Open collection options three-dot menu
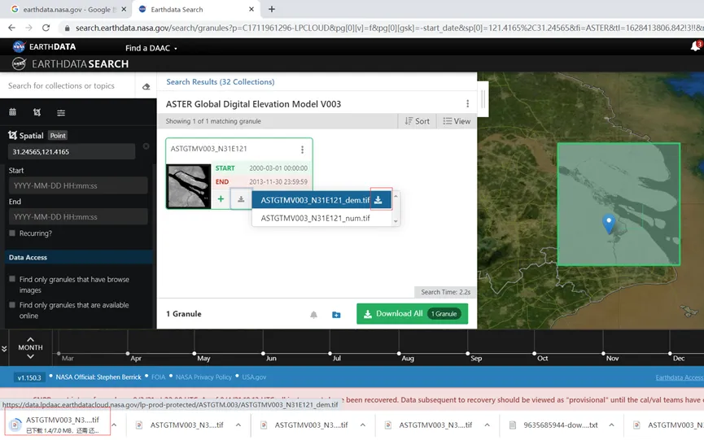 coord(467,103)
